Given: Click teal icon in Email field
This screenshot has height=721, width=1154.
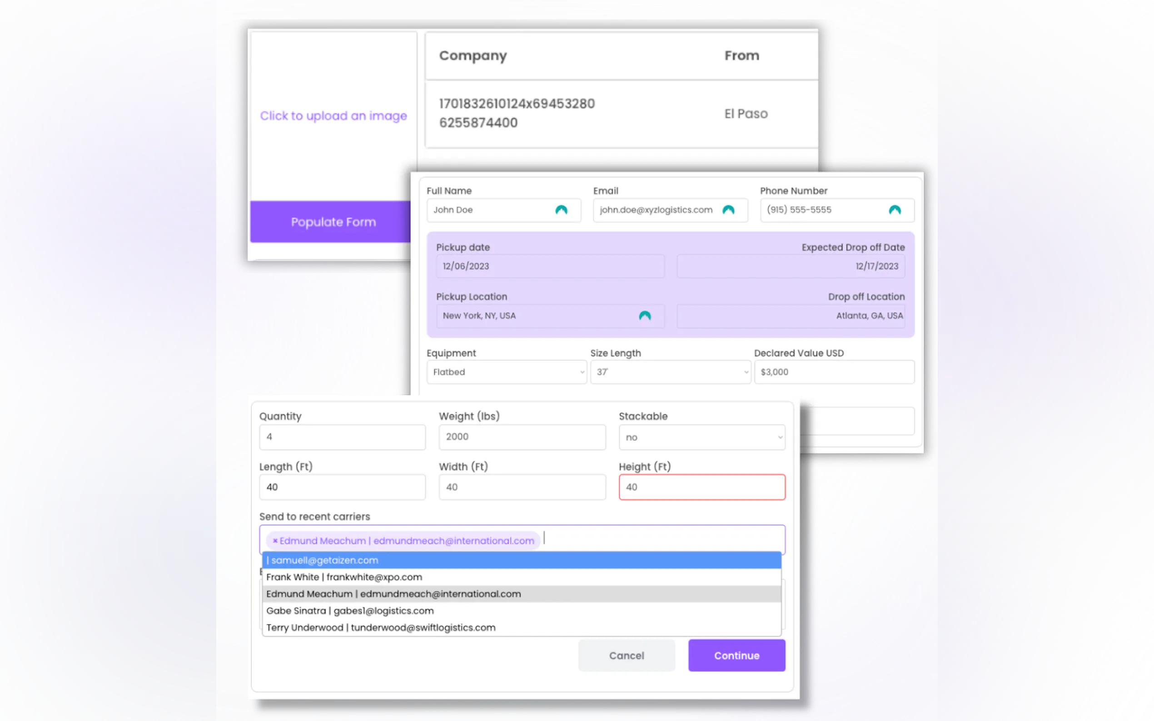Looking at the screenshot, I should click(728, 210).
